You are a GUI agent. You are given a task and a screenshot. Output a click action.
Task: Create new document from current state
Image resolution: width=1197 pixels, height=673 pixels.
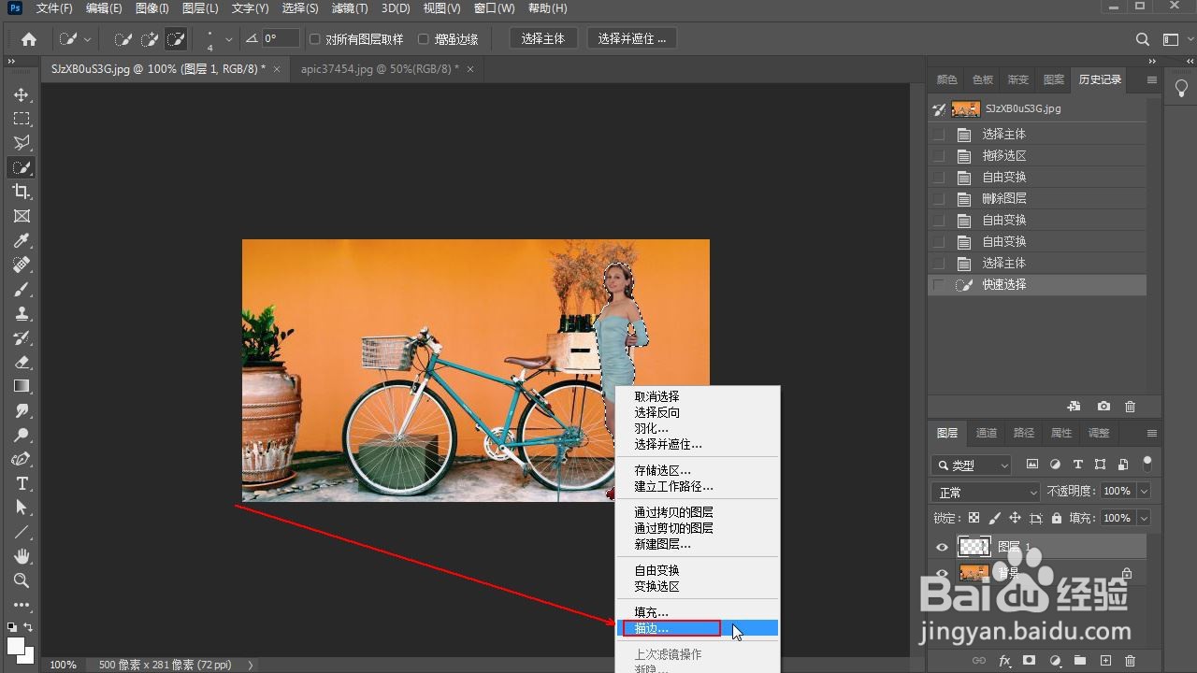[x=1074, y=407]
